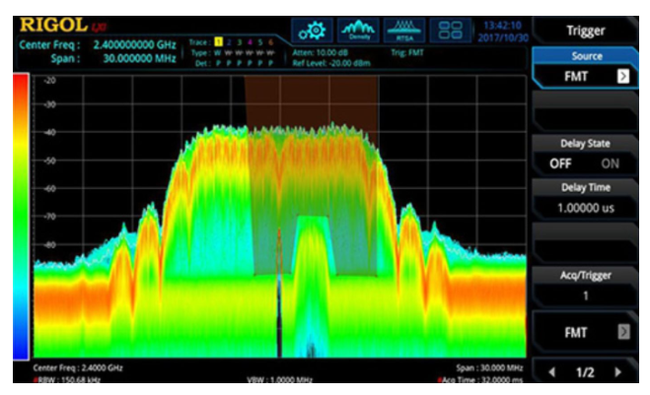
Task: Click the -80 axis label
Action: tap(49, 244)
